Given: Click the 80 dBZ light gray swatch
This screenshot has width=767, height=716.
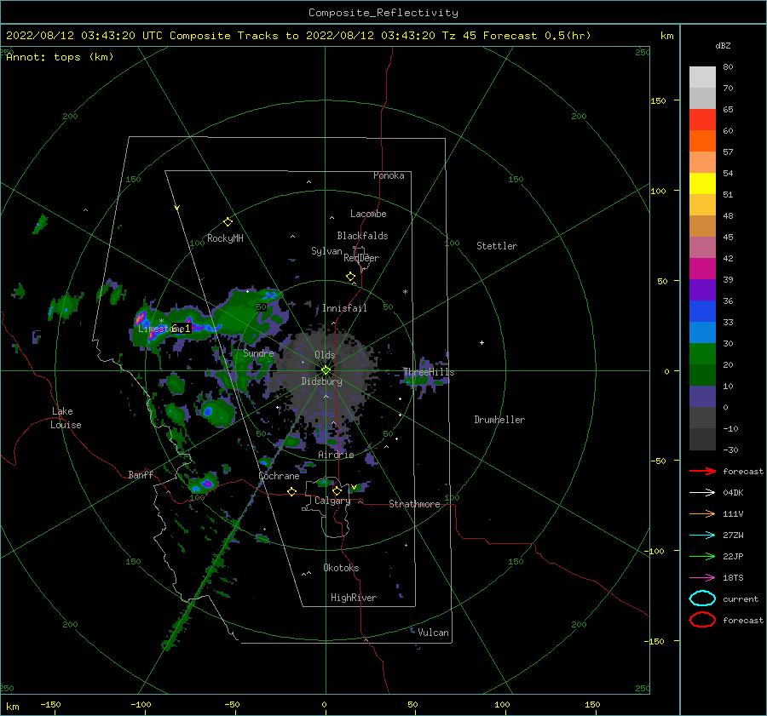Looking at the screenshot, I should [702, 77].
